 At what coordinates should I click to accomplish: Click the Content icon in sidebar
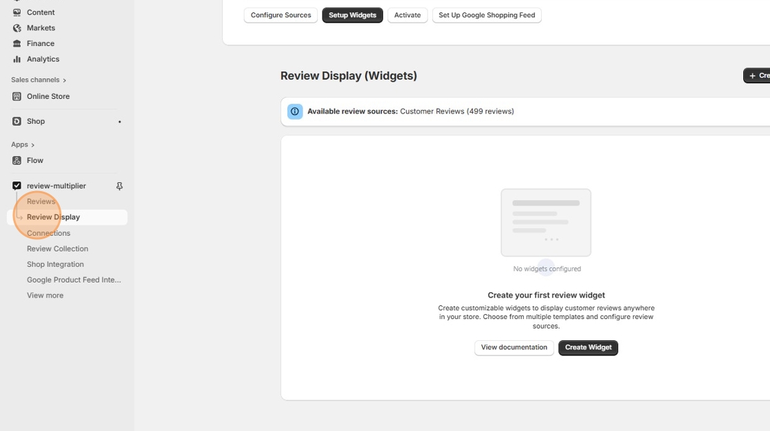[x=16, y=12]
